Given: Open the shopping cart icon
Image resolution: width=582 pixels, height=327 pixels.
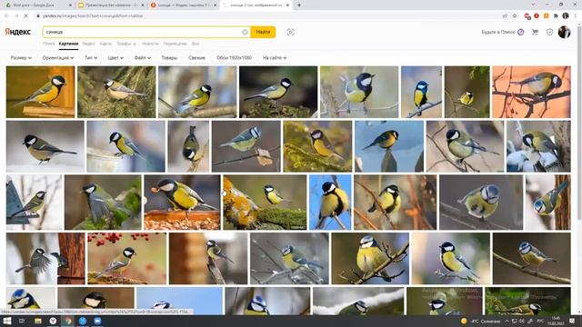Looking at the screenshot, I should click(535, 33).
